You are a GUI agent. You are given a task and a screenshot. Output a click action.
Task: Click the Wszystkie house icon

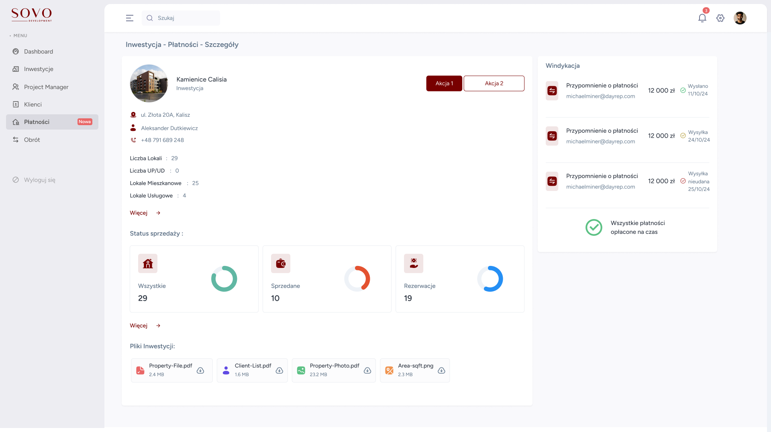(x=148, y=264)
